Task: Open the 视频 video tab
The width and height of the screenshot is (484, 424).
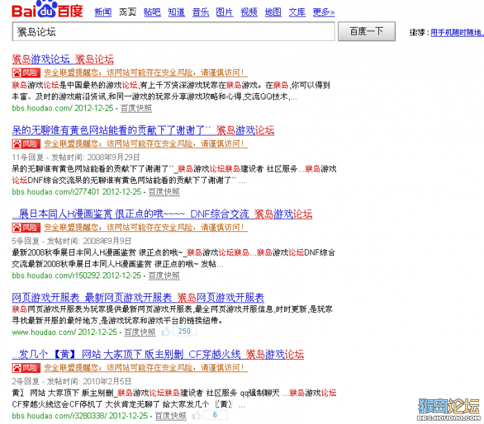Action: click(x=249, y=12)
